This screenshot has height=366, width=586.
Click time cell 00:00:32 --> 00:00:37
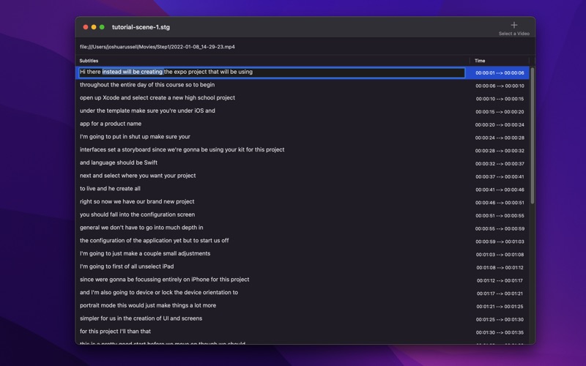coord(500,163)
